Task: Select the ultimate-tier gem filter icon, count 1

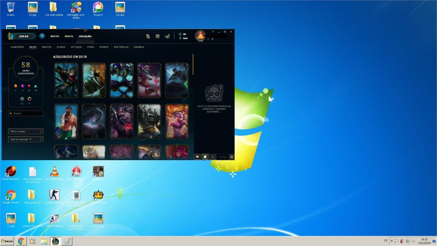Action: pos(16,86)
